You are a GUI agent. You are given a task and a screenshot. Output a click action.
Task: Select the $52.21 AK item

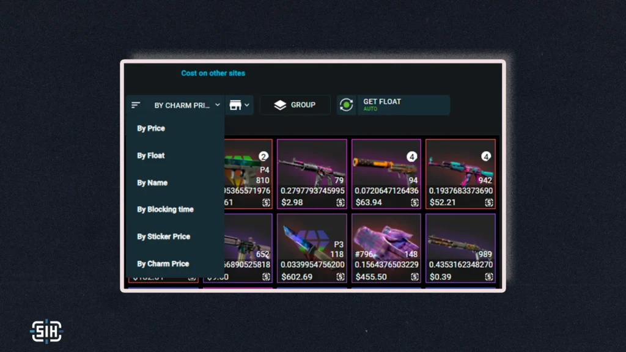pyautogui.click(x=460, y=174)
